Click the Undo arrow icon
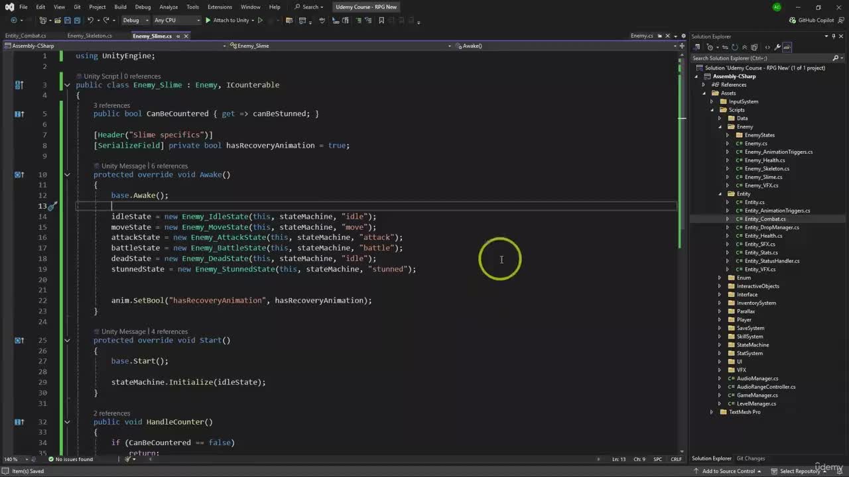 click(90, 21)
